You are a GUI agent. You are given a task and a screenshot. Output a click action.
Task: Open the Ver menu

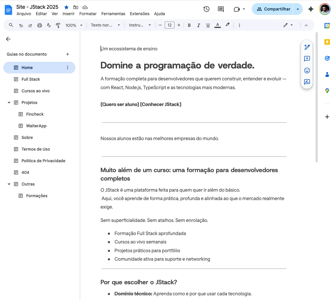[54, 14]
